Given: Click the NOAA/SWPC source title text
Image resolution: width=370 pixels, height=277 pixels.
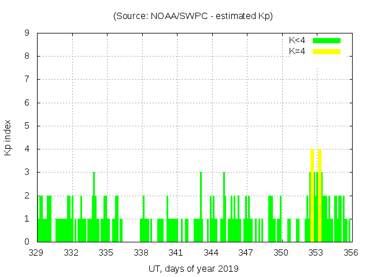Looking at the screenshot, I should click(x=193, y=16).
